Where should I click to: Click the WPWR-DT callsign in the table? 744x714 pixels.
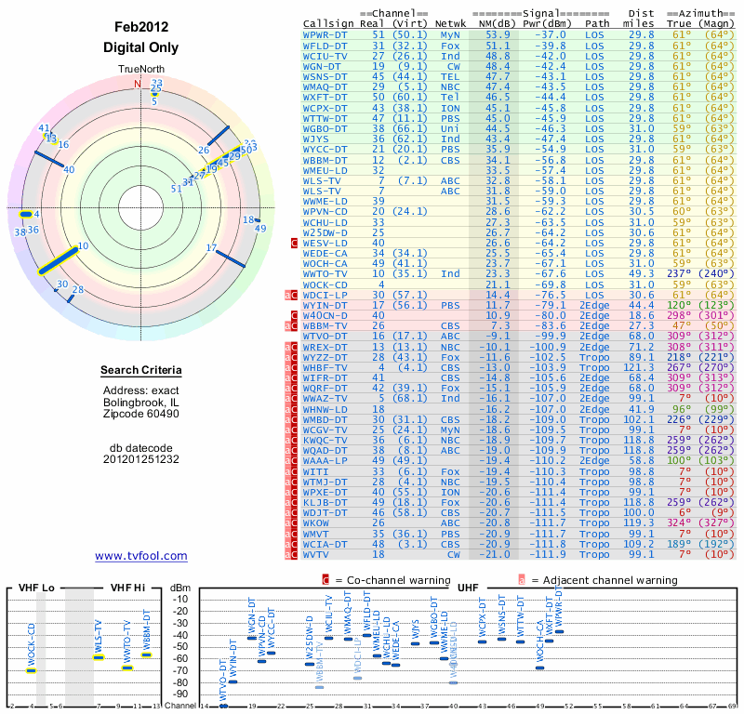point(327,33)
